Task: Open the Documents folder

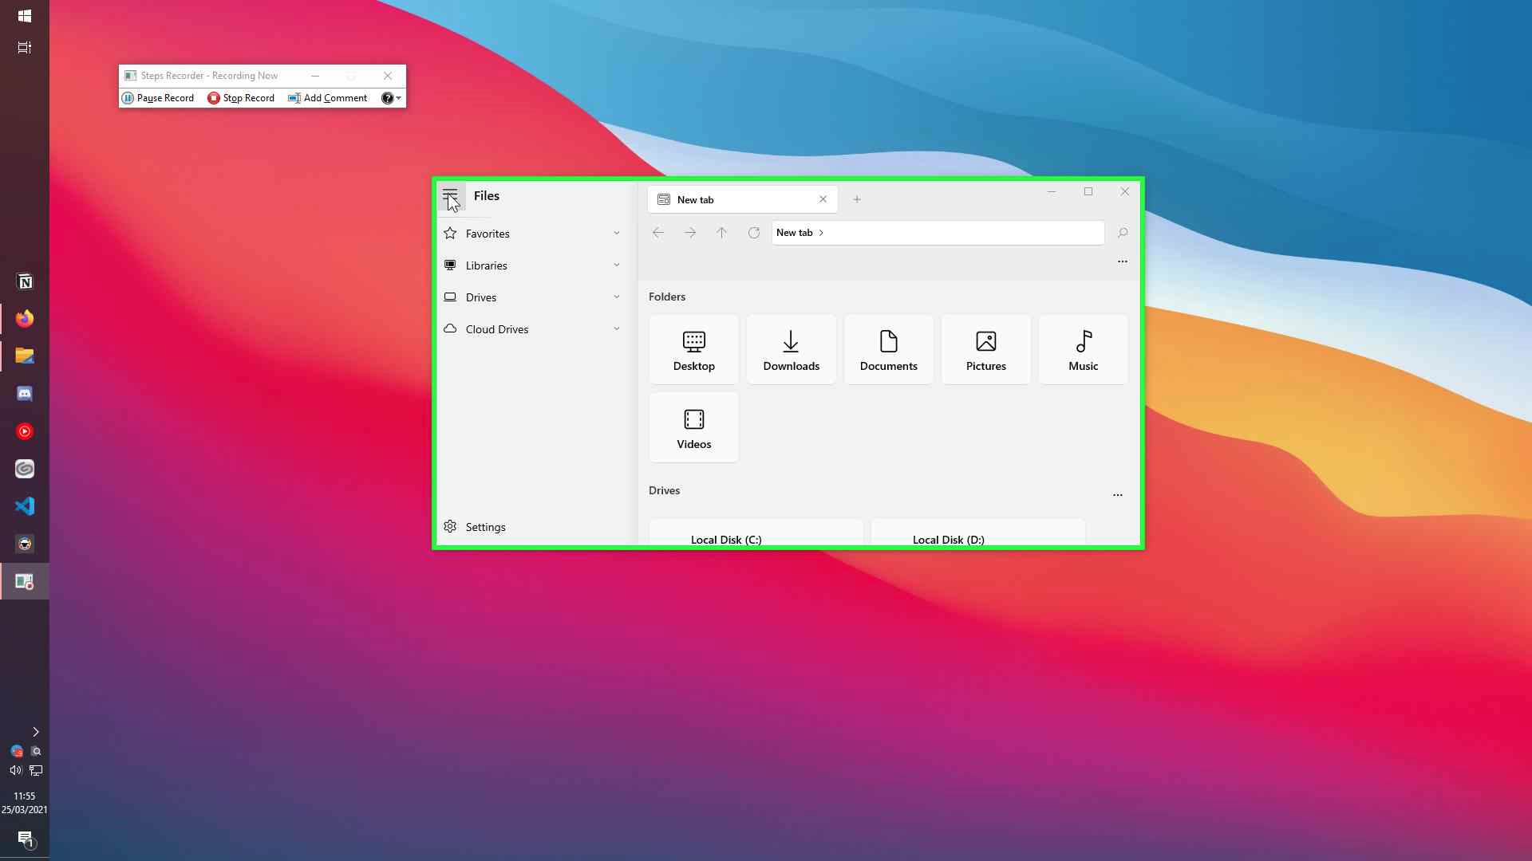Action: click(888, 349)
